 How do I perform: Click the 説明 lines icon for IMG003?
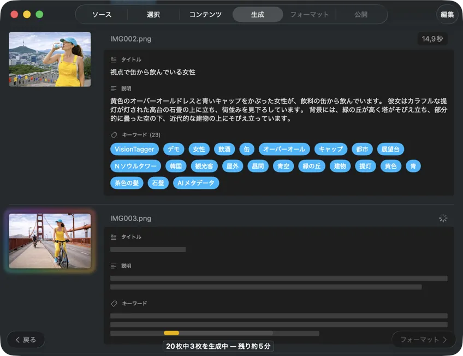pos(112,266)
